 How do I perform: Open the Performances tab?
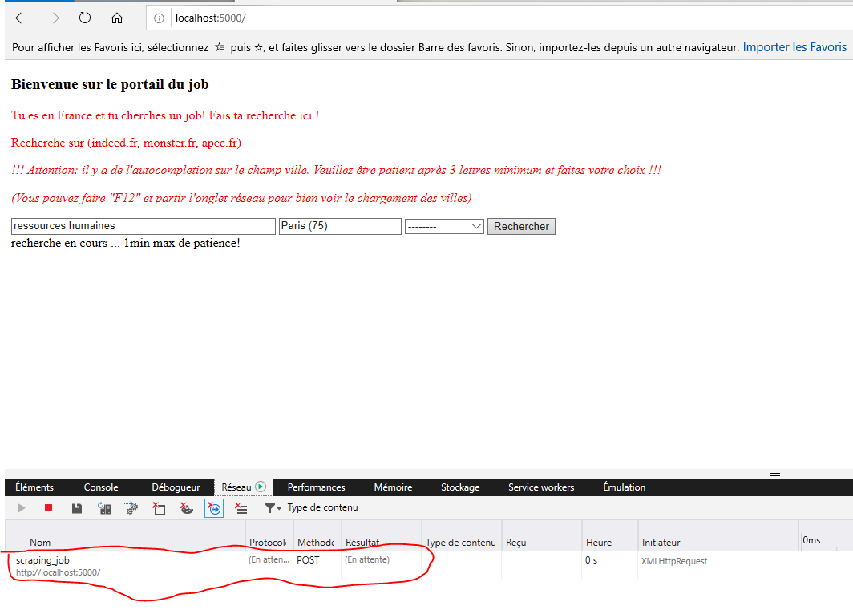click(x=316, y=487)
